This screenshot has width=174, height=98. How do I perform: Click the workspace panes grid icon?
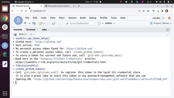coord(99,23)
